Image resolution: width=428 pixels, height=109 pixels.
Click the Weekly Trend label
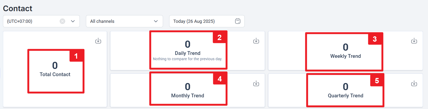click(346, 56)
